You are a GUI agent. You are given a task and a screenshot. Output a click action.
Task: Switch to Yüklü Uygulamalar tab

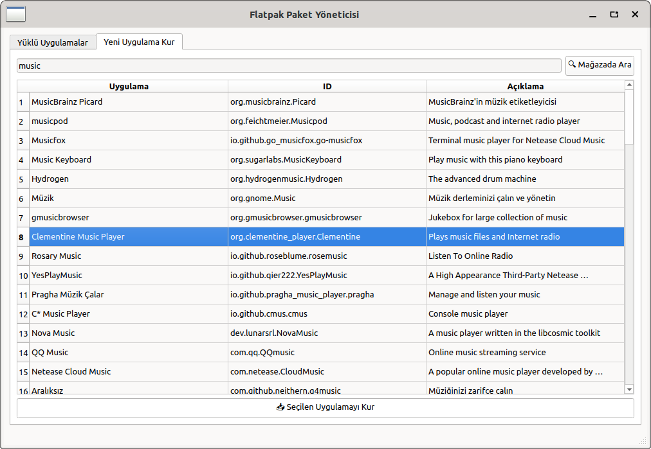point(52,42)
